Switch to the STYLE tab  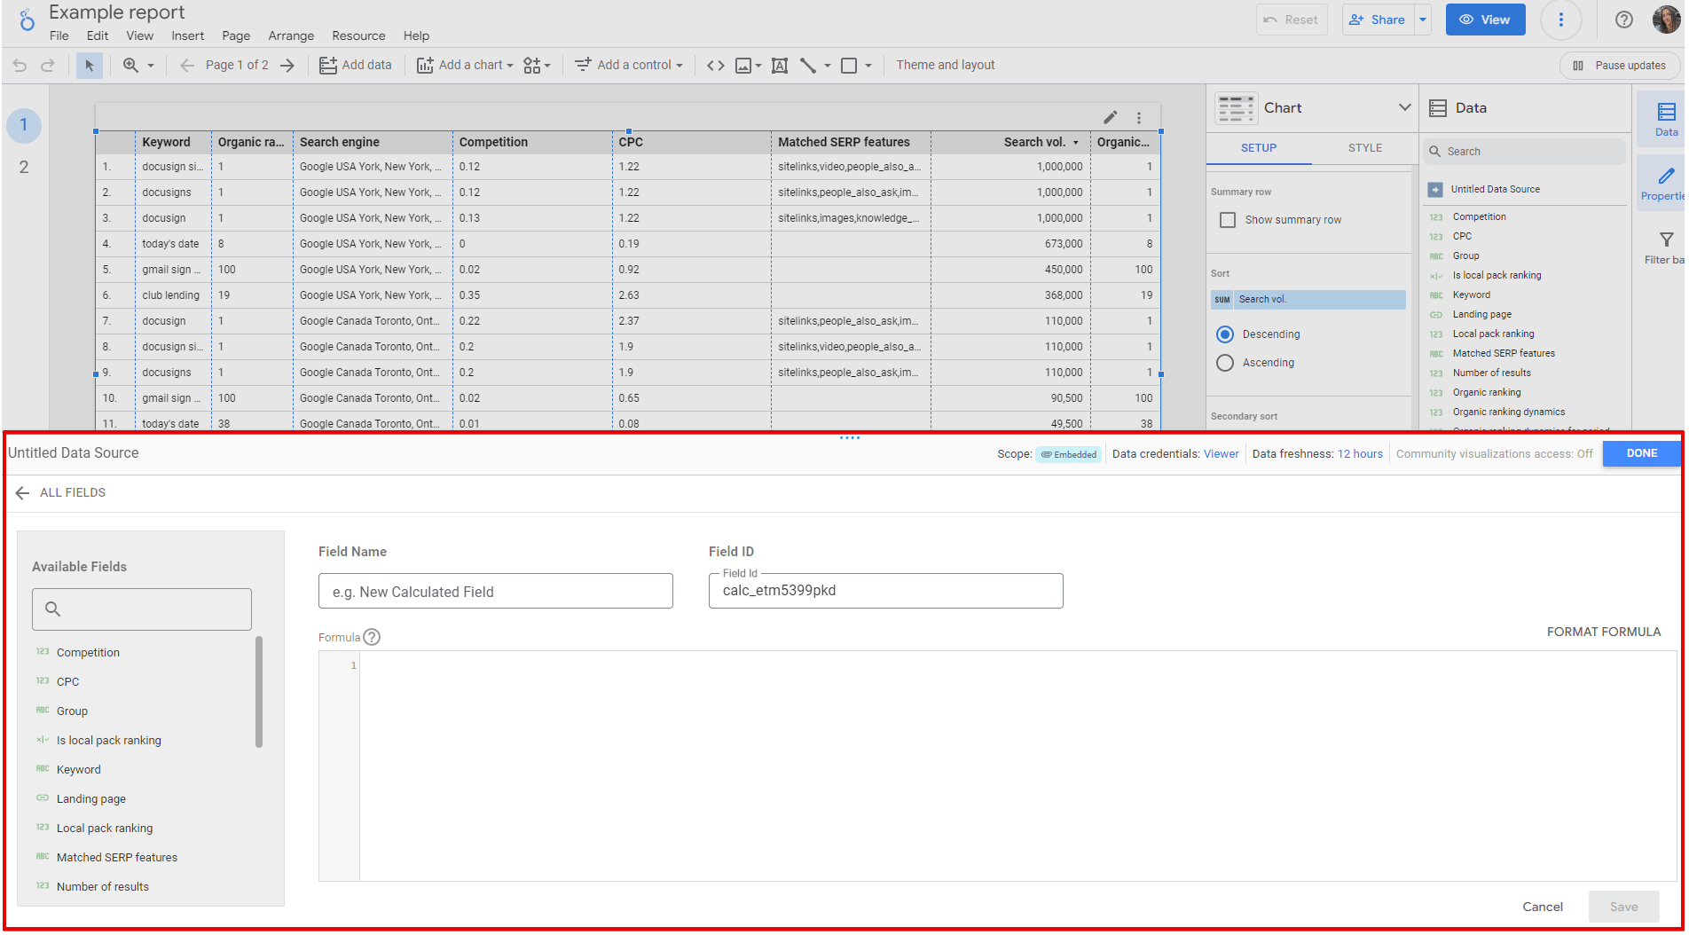tap(1365, 148)
